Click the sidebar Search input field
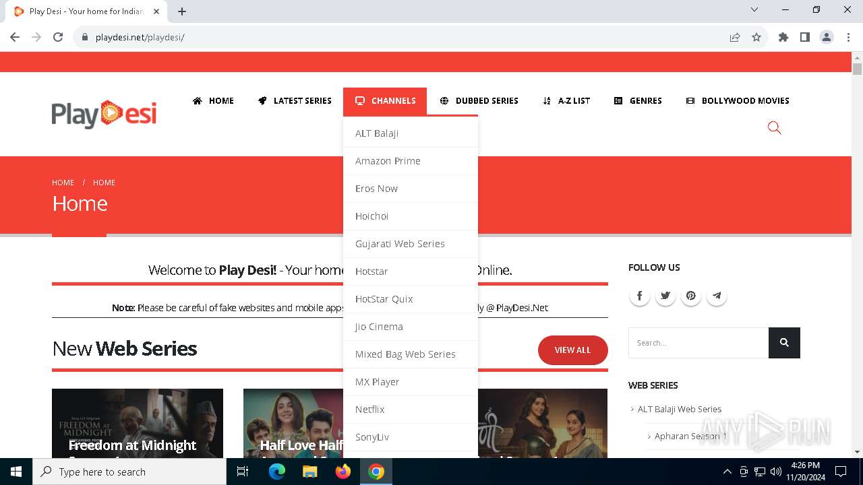 [698, 343]
